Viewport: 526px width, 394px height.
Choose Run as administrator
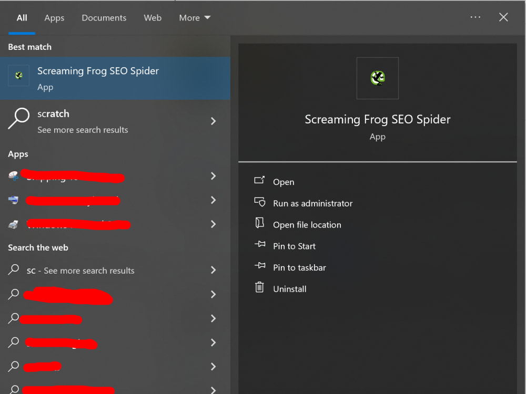(x=312, y=203)
